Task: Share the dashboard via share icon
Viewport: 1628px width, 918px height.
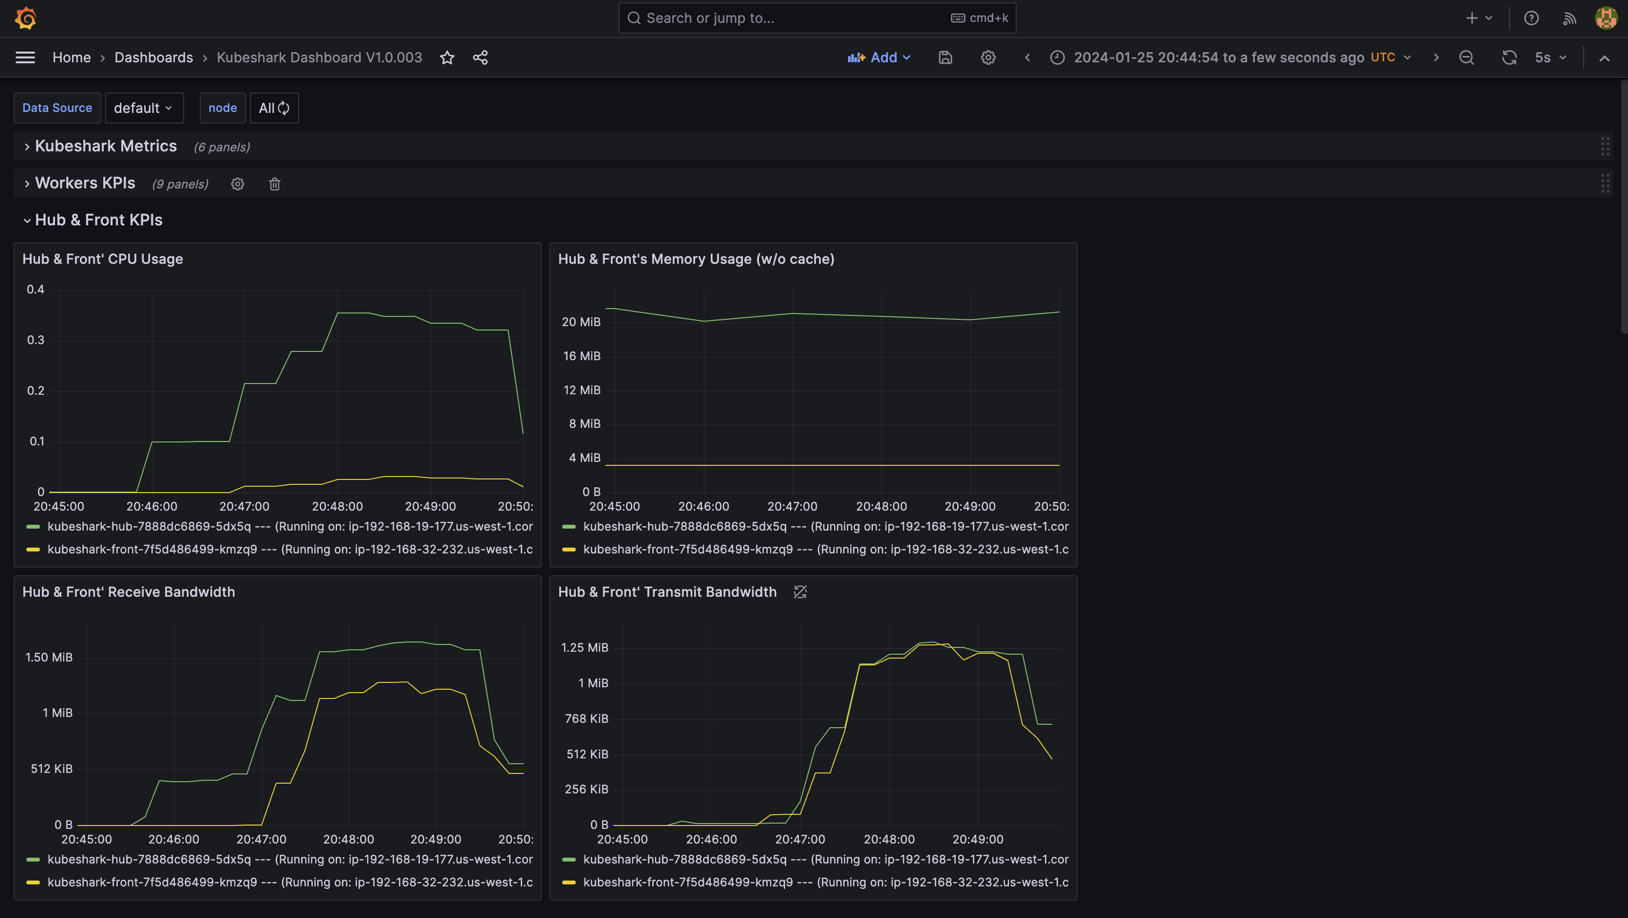Action: coord(480,57)
